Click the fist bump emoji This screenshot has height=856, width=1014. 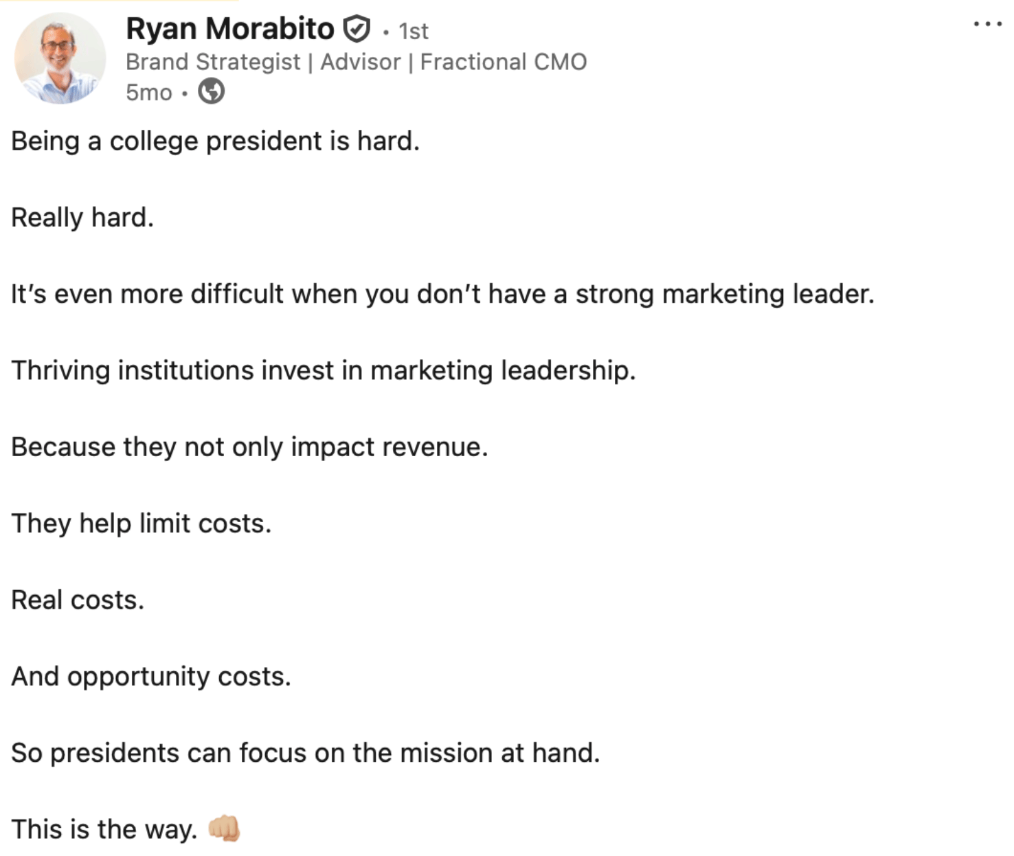pyautogui.click(x=224, y=829)
